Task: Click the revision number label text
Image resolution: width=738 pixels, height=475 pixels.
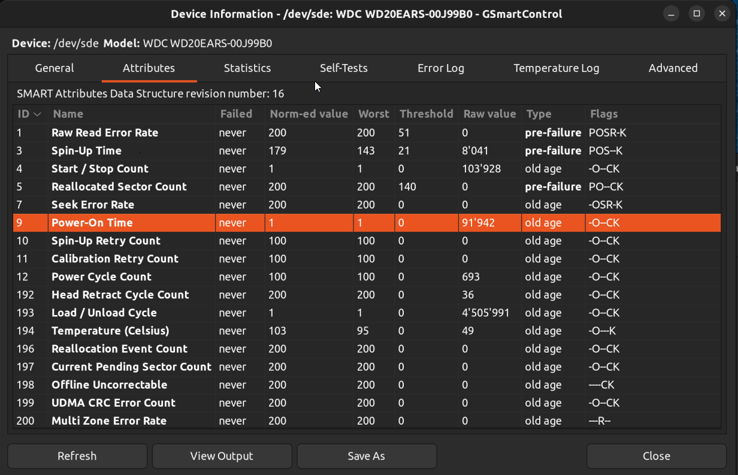Action: pos(150,93)
